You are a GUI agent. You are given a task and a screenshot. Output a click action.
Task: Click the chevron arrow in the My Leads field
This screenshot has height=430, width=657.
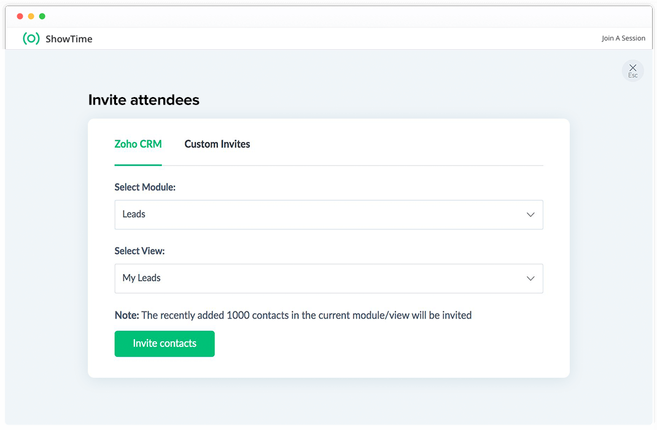pos(531,279)
